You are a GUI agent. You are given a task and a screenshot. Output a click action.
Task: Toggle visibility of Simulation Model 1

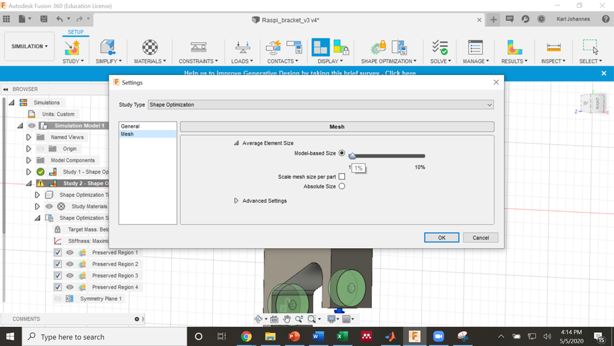click(x=32, y=126)
